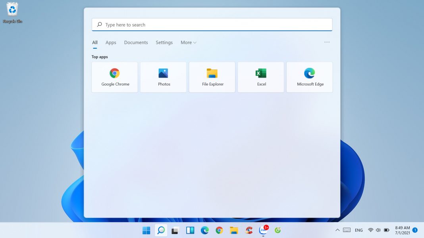Select the Settings search filter tab
Screen dimensions: 424x238
[164, 43]
